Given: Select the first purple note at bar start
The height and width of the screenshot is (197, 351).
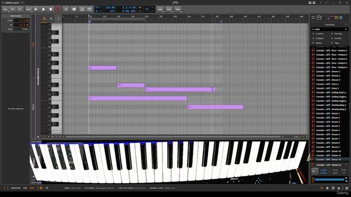Looking at the screenshot, I should pos(103,68).
